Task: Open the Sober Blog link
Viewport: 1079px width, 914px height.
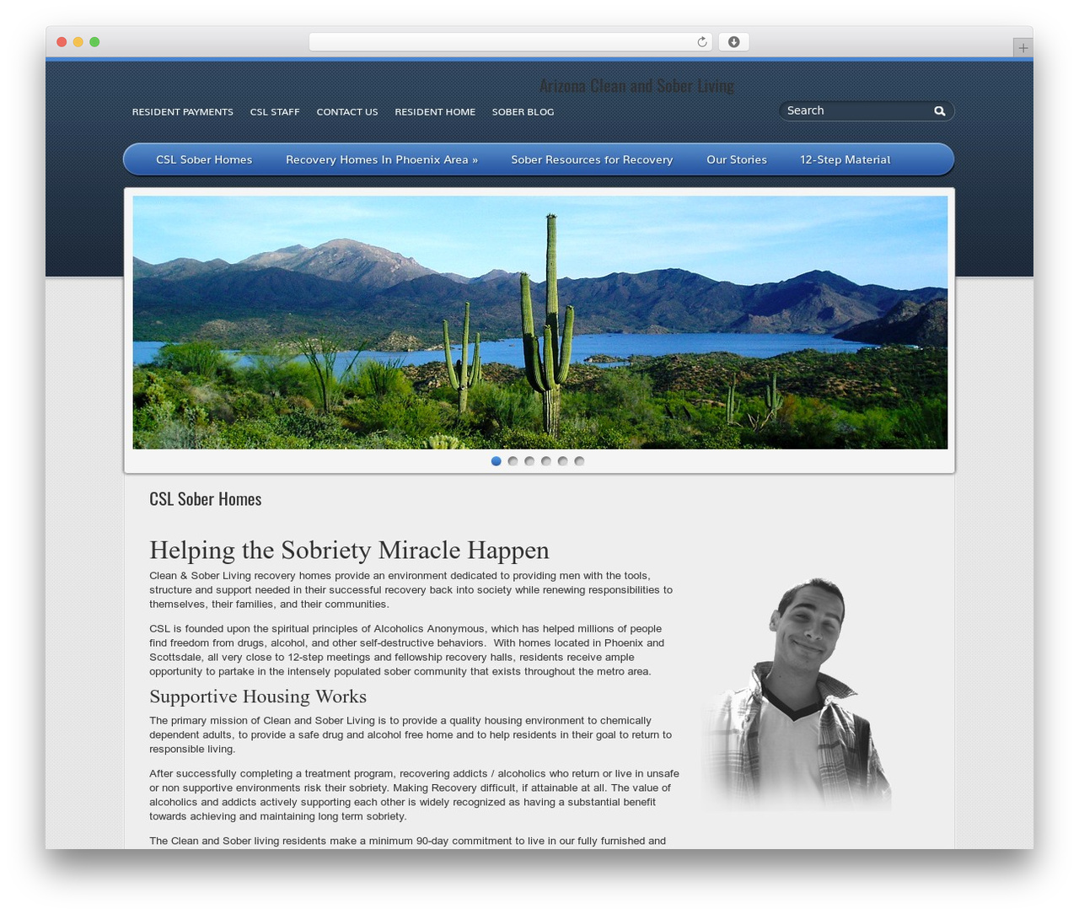Action: pos(523,112)
